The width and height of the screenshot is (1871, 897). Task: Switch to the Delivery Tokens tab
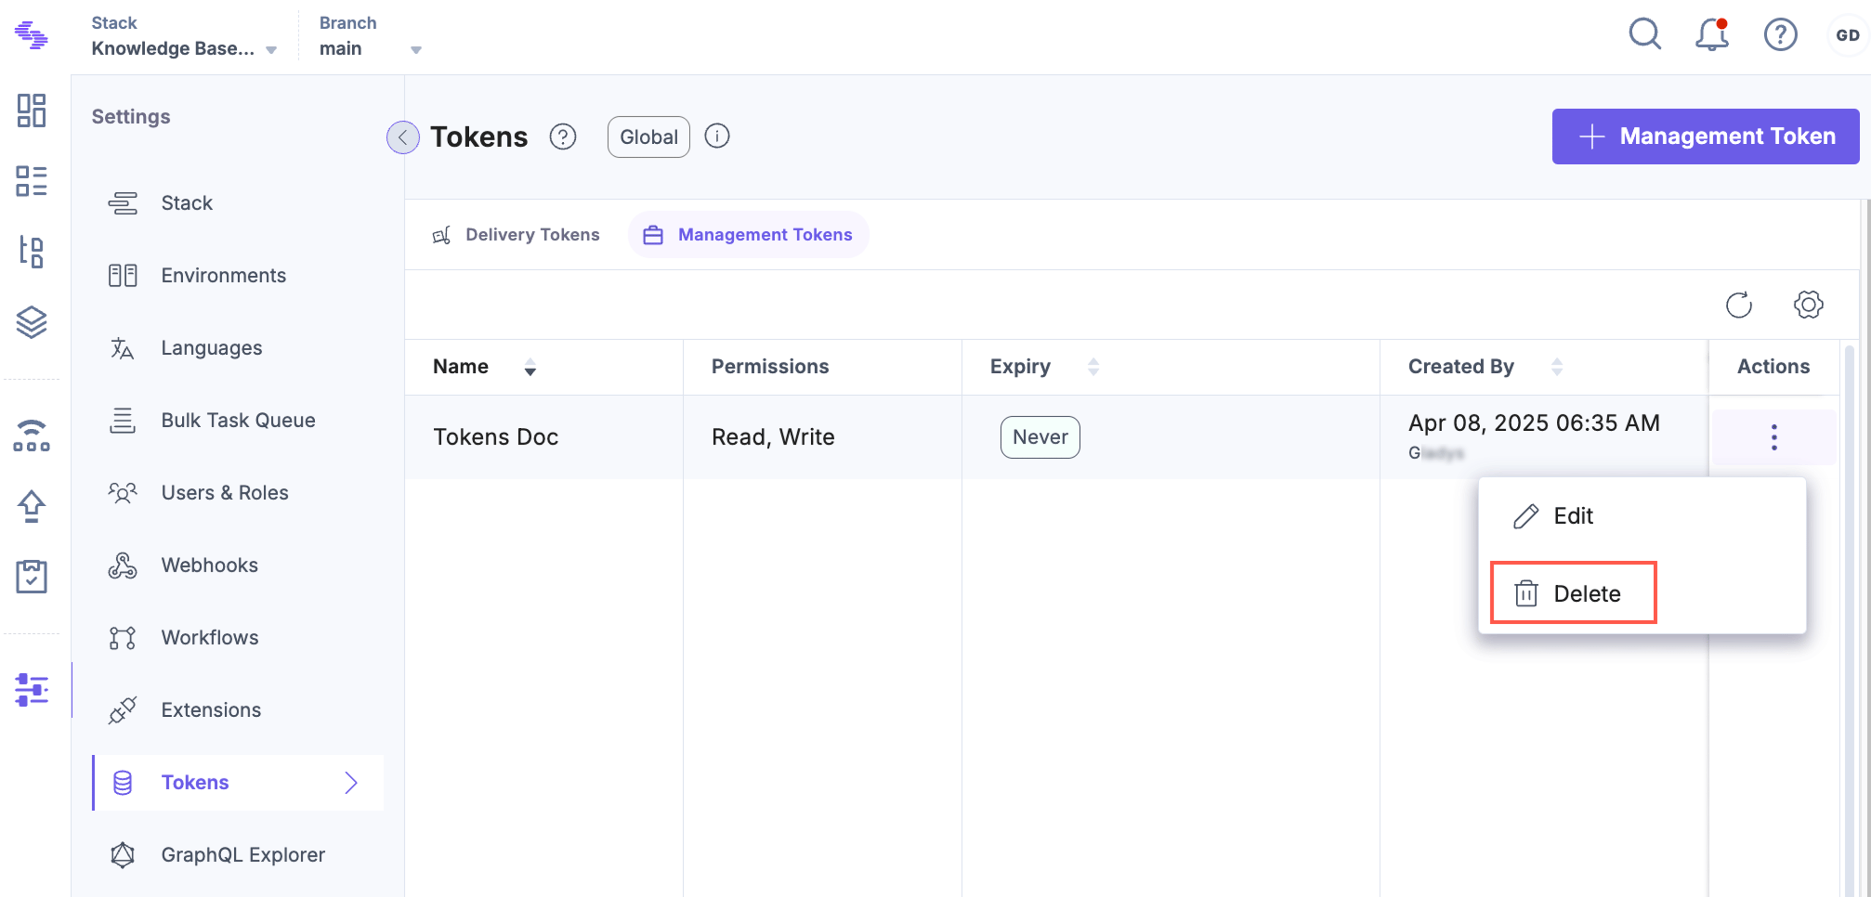click(515, 234)
